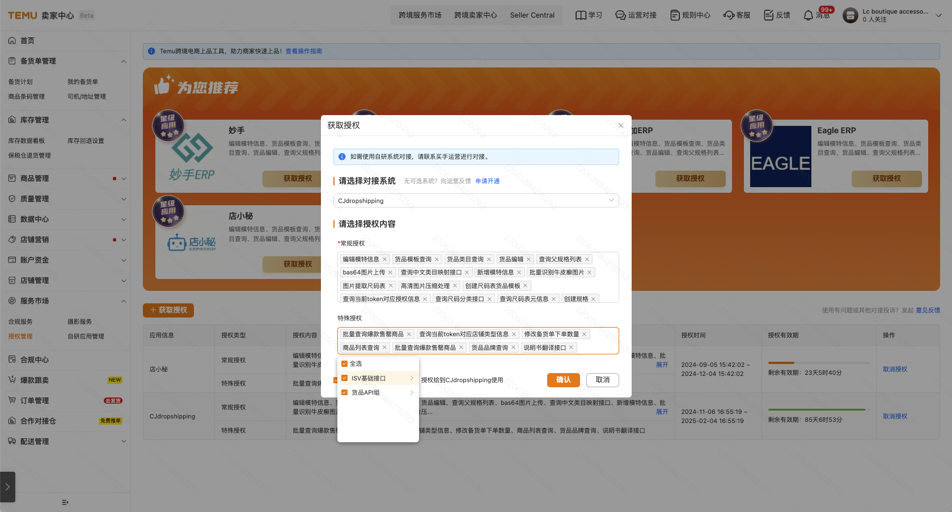Viewport: 952px width, 512px height.
Task: Cancel the dialog with 取消 button
Action: [x=603, y=380]
